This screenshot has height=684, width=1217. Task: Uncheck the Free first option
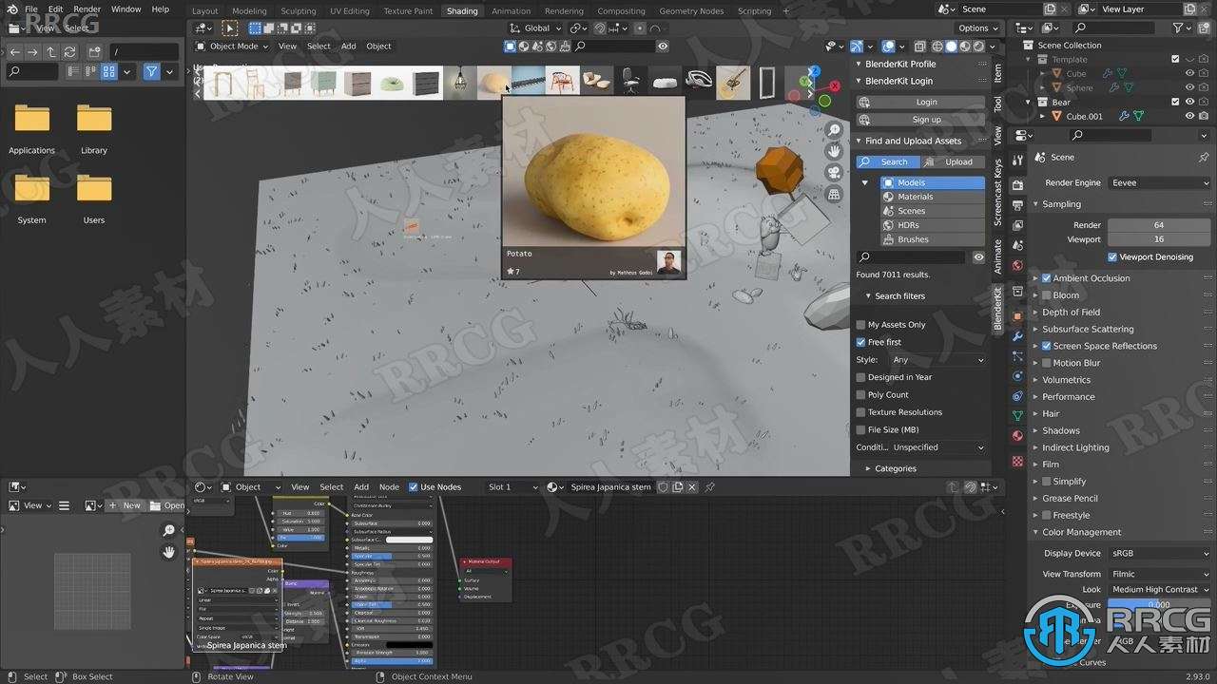(861, 342)
